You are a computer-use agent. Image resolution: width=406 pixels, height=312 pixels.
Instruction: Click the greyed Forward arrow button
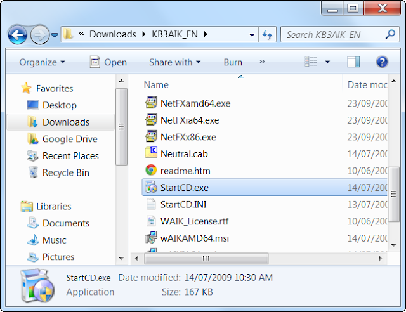coord(40,35)
